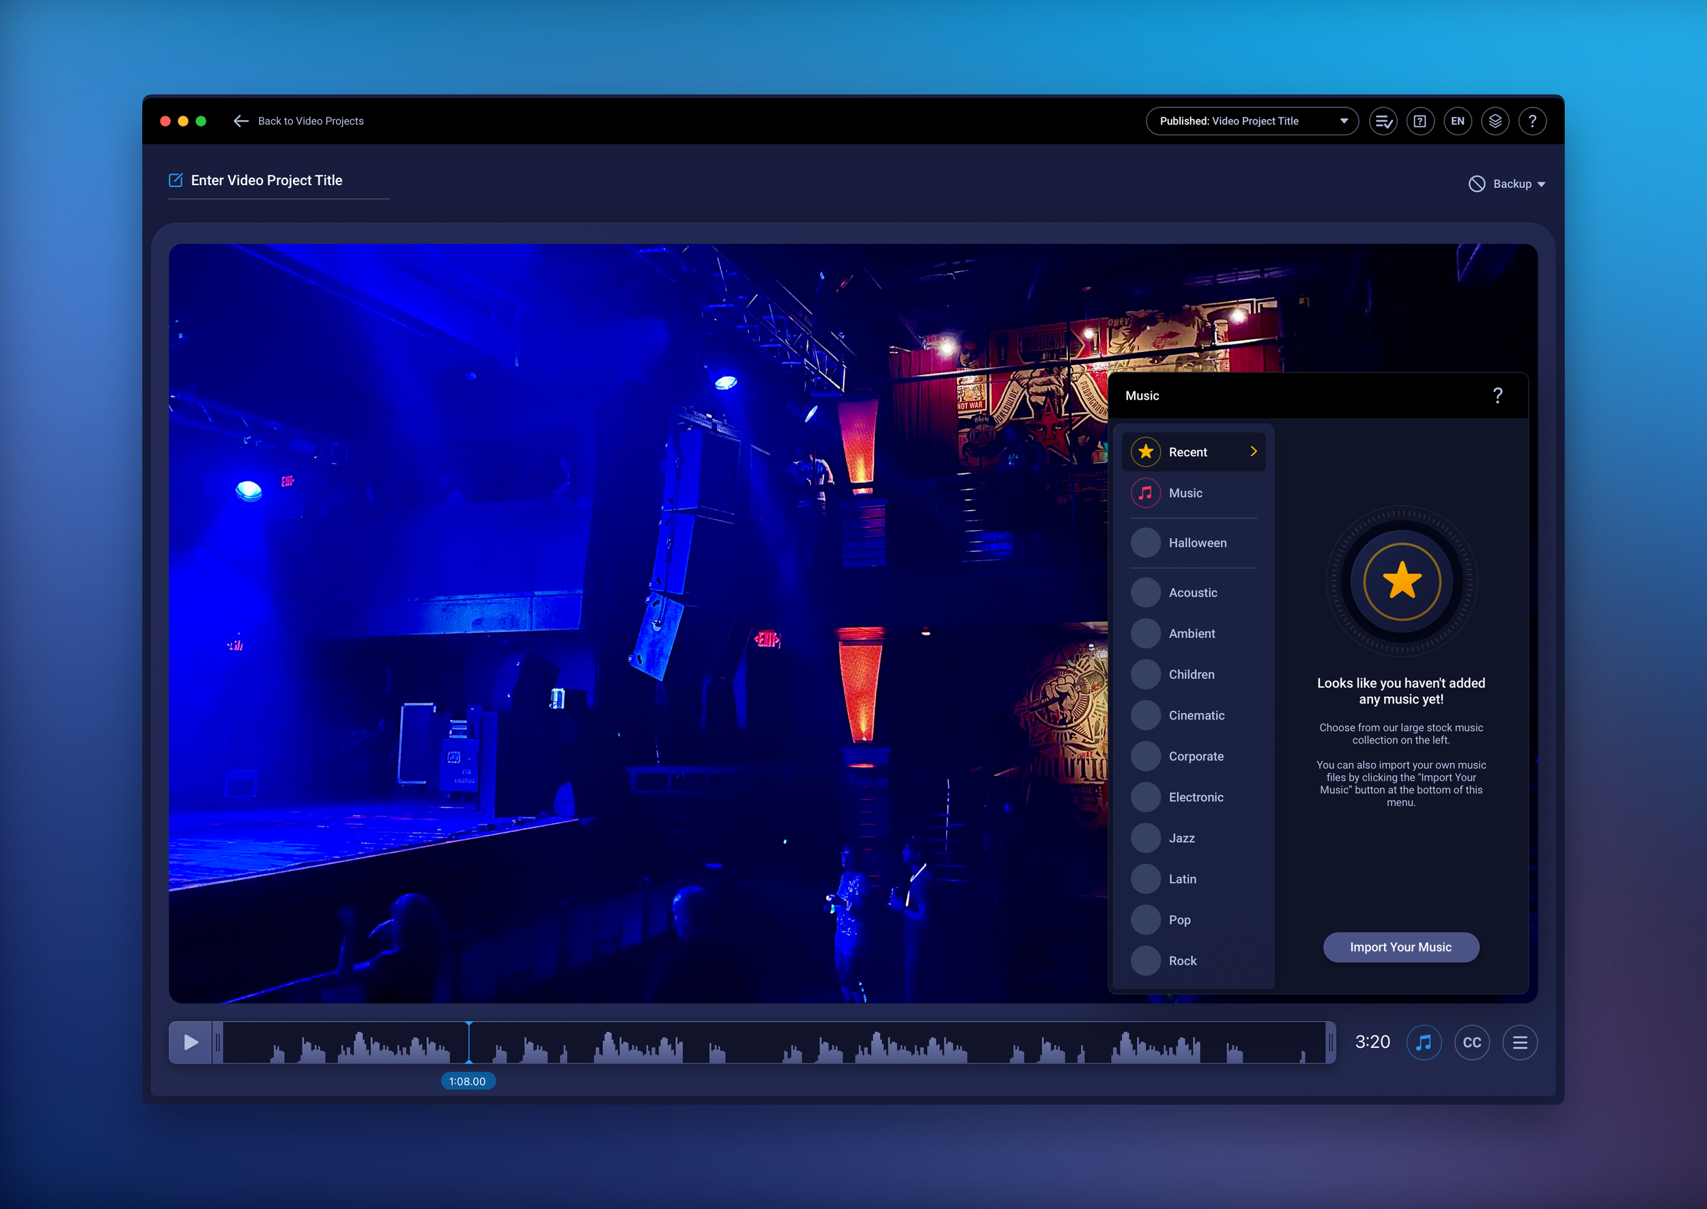Open the Recent tab in Music panel

click(1188, 451)
